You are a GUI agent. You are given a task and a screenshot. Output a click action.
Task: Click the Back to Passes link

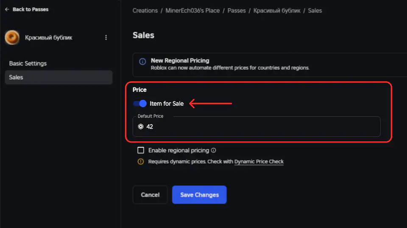(x=30, y=9)
